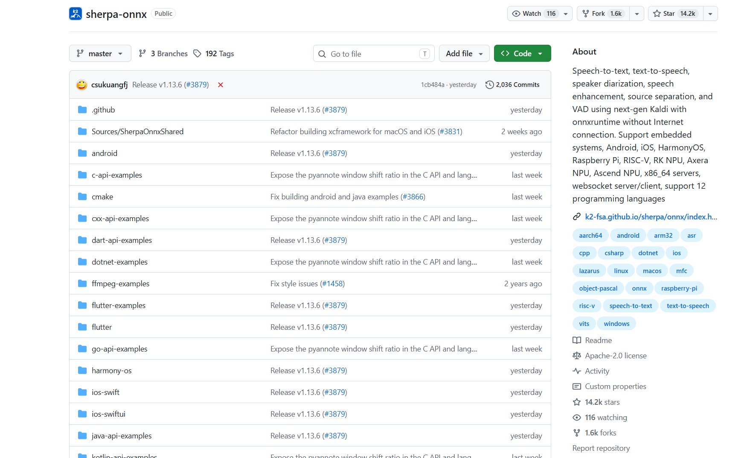Open the k2-fsa.github.io documentation link
This screenshot has width=753, height=458.
pyautogui.click(x=651, y=217)
